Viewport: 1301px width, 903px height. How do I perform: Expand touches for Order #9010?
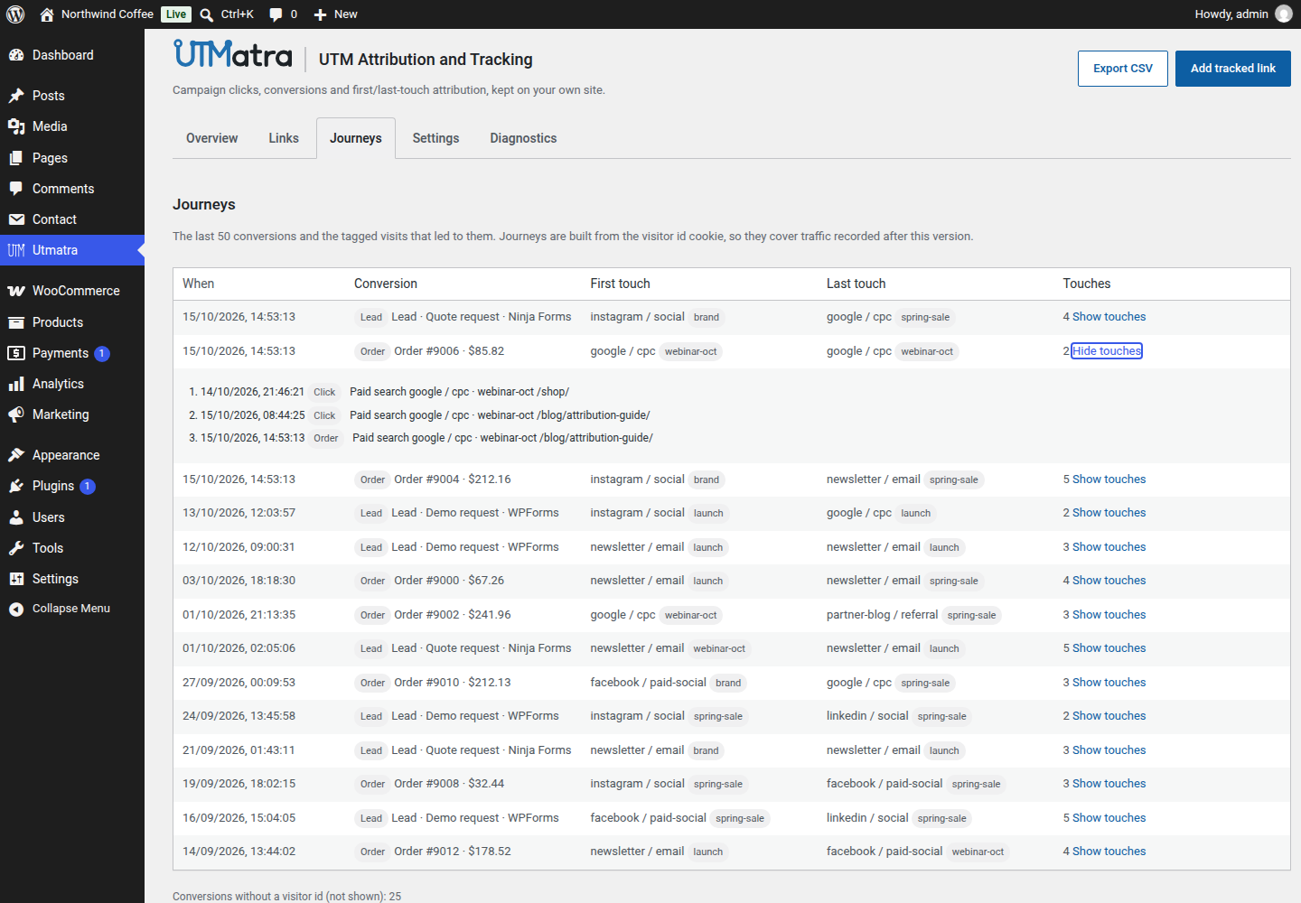coord(1109,683)
